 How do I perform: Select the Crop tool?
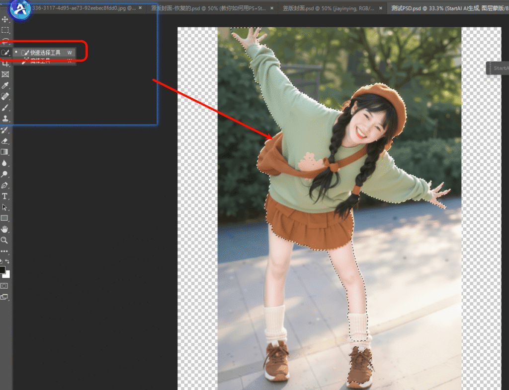[5, 64]
